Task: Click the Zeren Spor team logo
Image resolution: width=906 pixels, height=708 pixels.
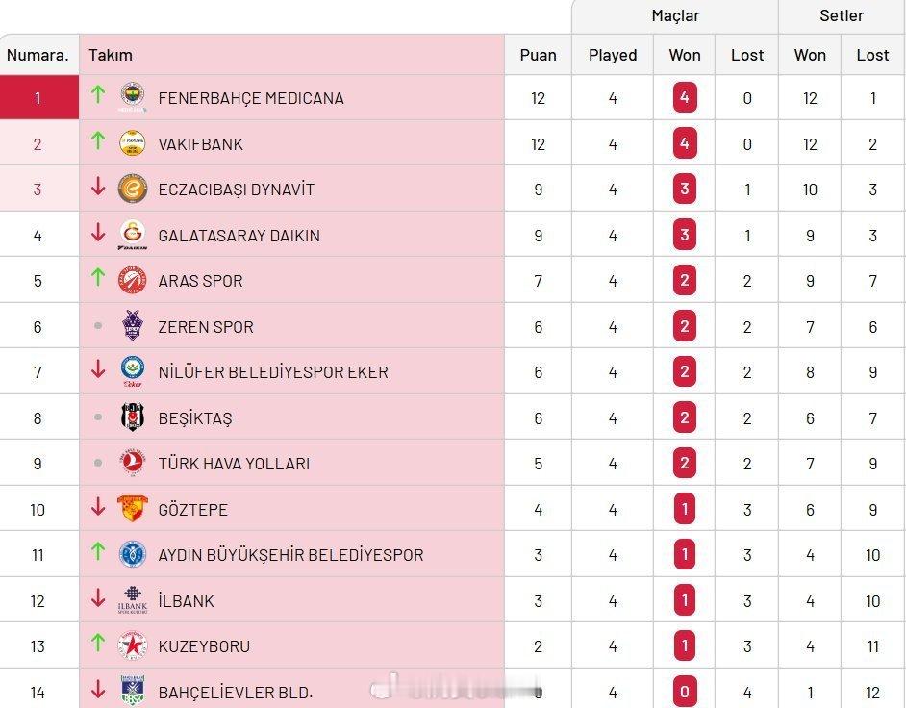Action: (133, 326)
